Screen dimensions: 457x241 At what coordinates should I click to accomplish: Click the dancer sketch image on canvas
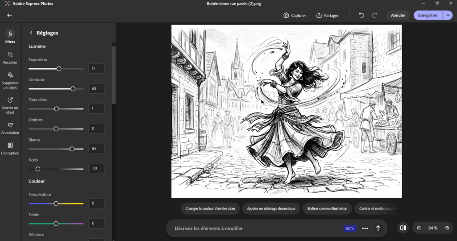pyautogui.click(x=287, y=111)
